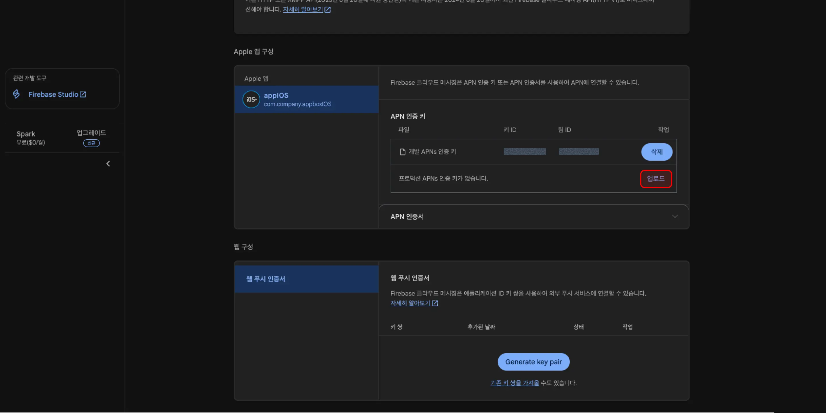Select the 웹 푸시 인증서 tab
Screen dimensions: 826x413
pos(306,279)
